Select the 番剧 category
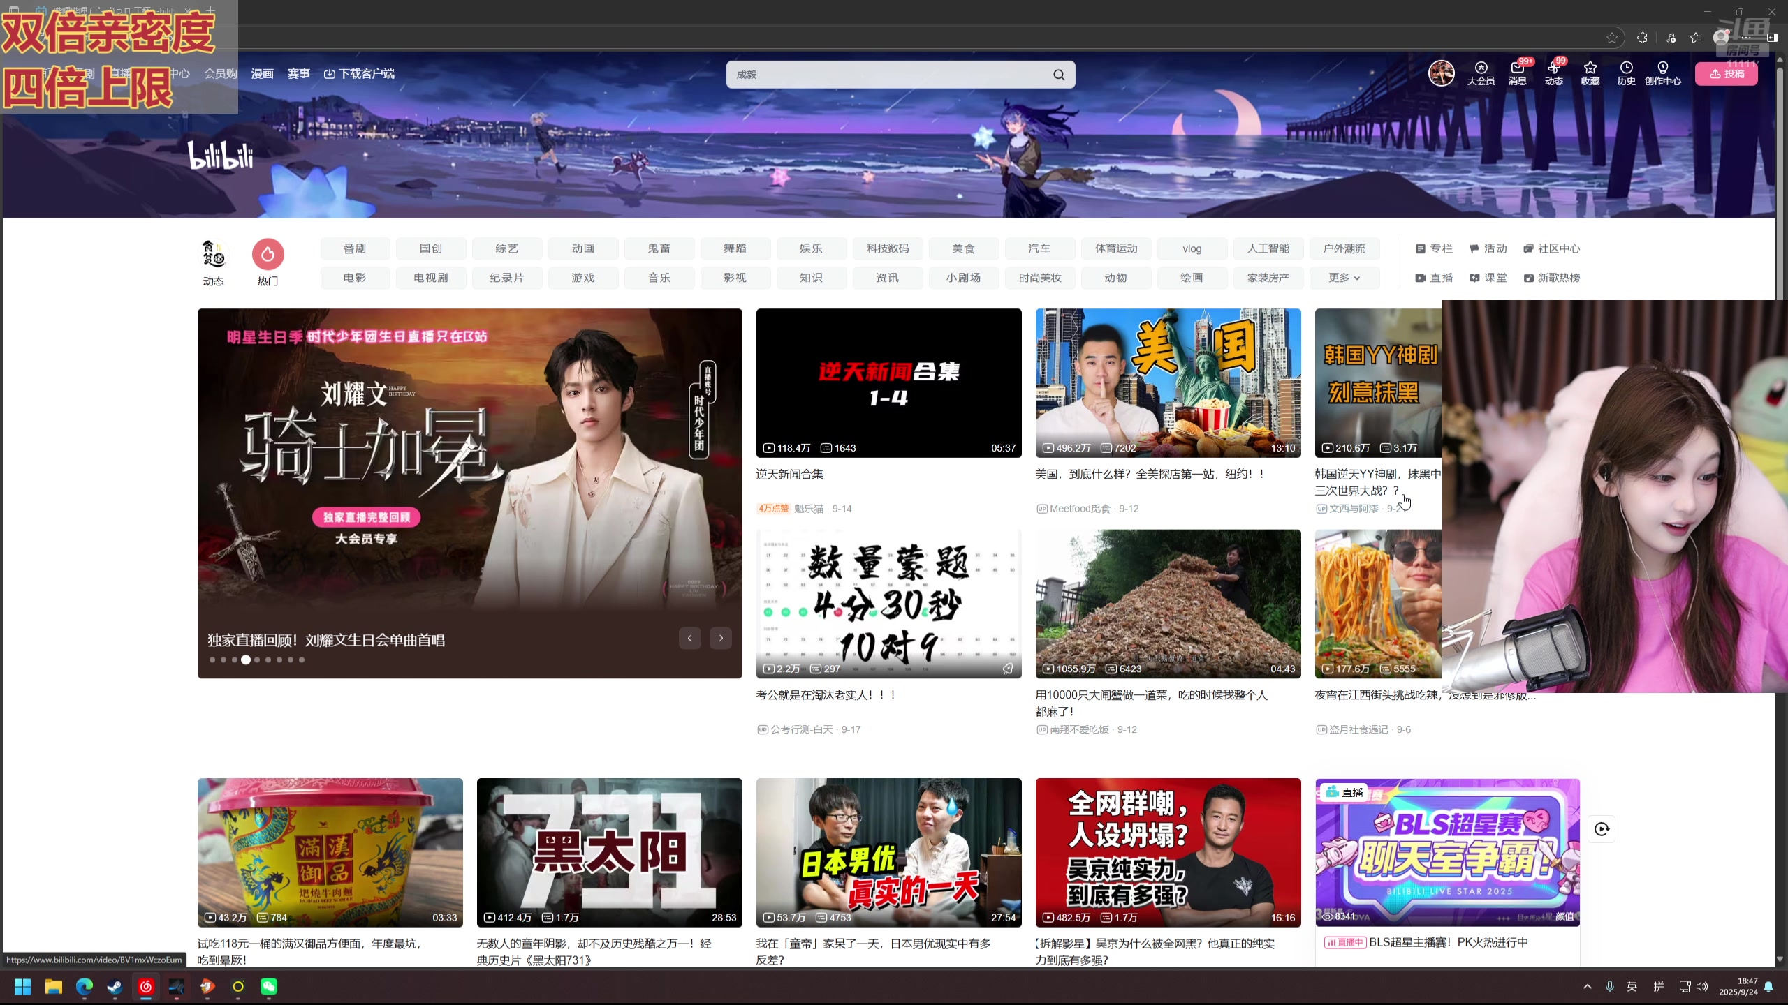 pos(355,248)
